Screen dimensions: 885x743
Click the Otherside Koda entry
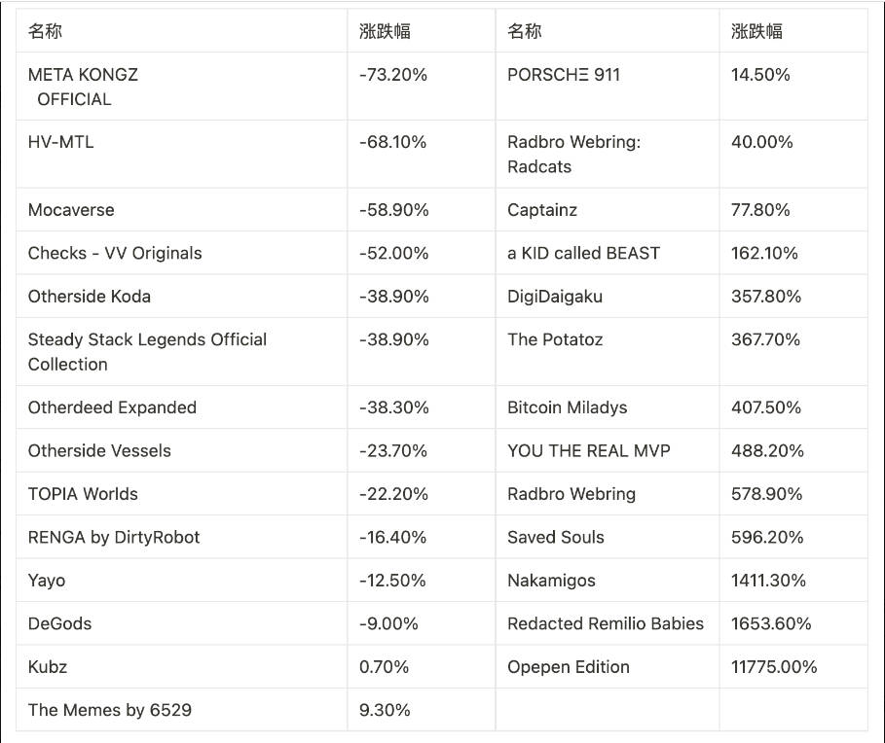tap(90, 297)
